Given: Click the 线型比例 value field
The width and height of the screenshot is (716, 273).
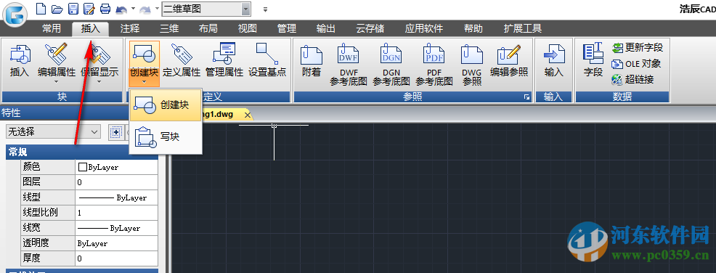Looking at the screenshot, I should click(116, 213).
